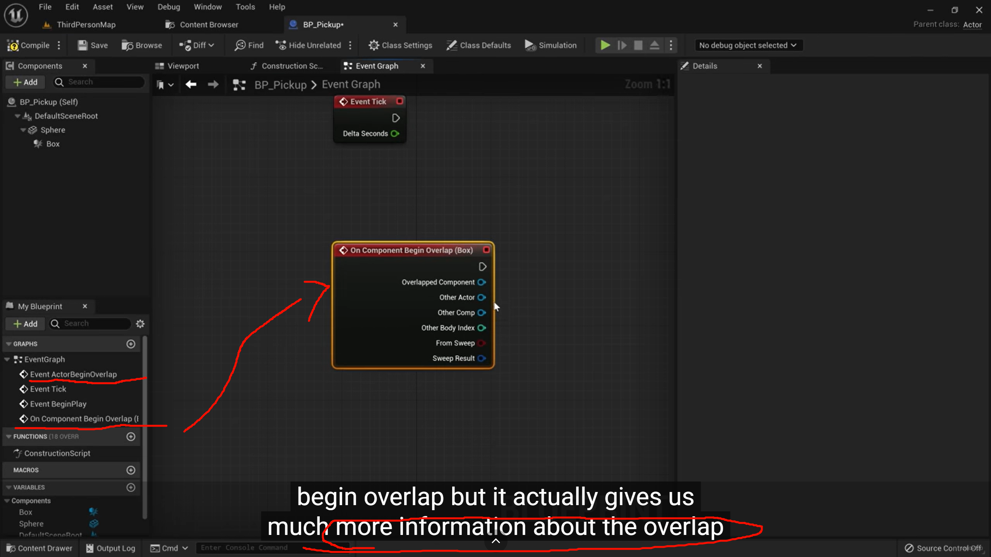Click Add in Components panel
The image size is (991, 557).
(x=26, y=82)
